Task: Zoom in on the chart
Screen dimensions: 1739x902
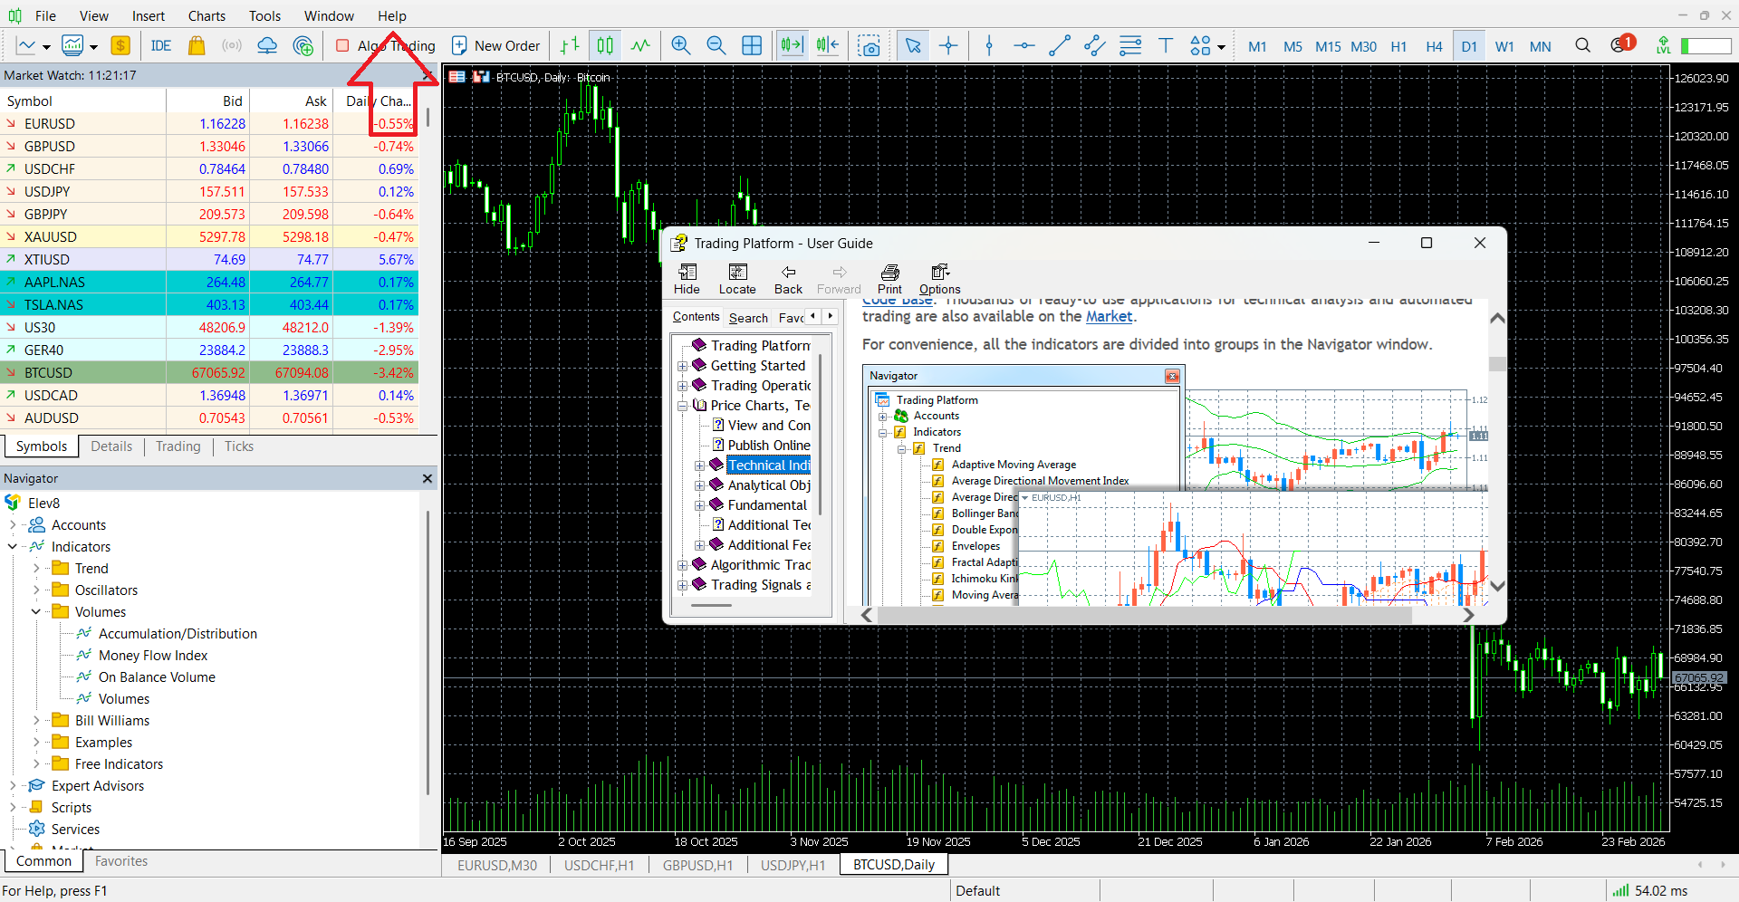Action: click(680, 45)
